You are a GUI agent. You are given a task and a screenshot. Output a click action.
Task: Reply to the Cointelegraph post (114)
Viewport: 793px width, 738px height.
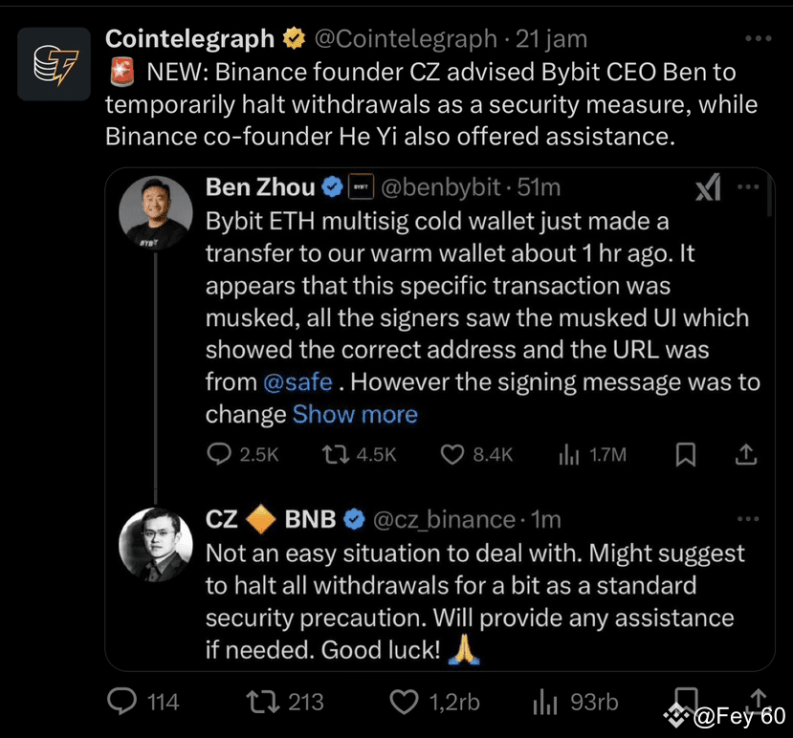121,702
